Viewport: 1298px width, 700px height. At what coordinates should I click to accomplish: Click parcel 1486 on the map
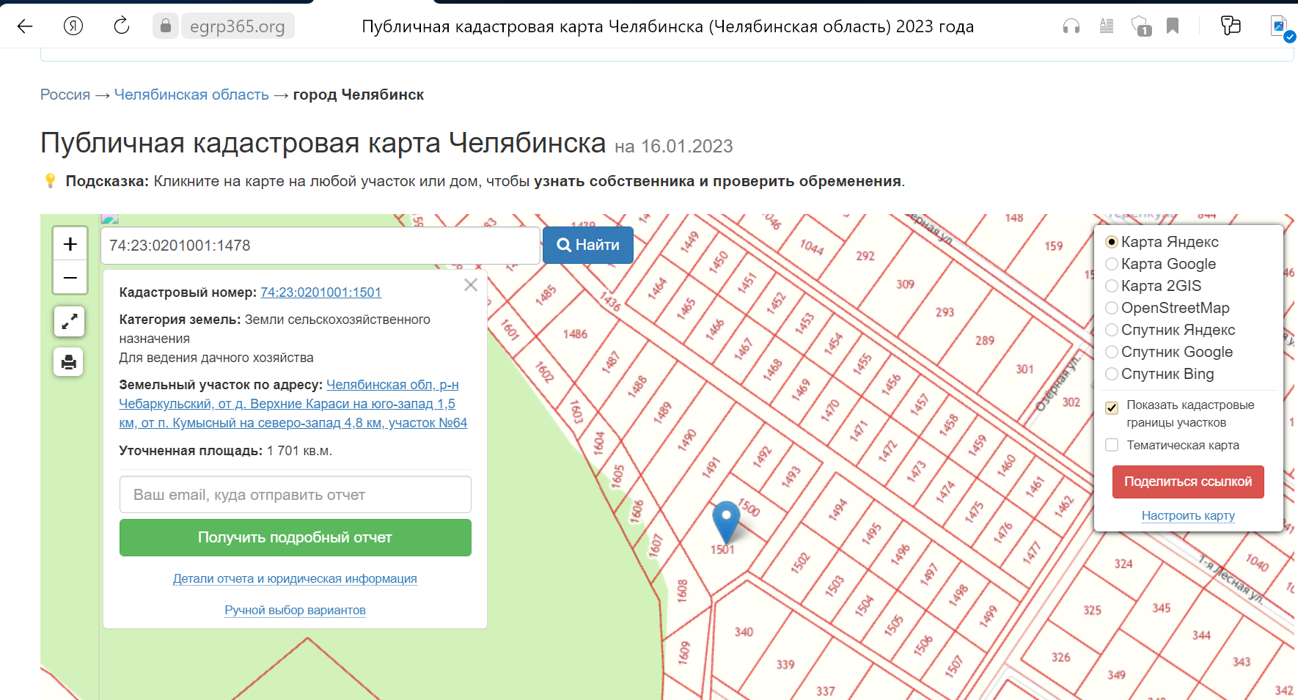(x=576, y=334)
